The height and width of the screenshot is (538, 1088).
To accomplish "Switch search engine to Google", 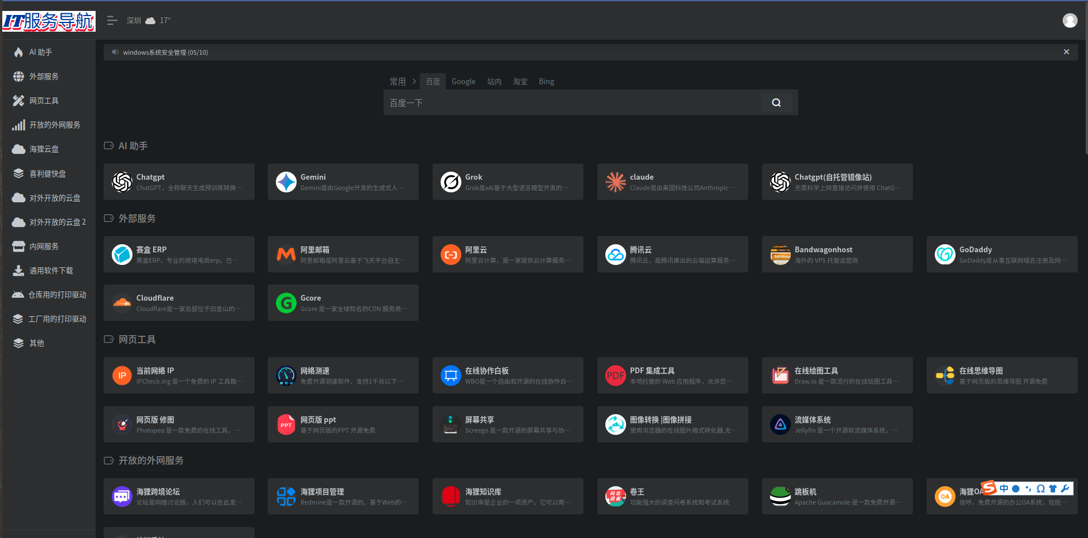I will pyautogui.click(x=463, y=82).
